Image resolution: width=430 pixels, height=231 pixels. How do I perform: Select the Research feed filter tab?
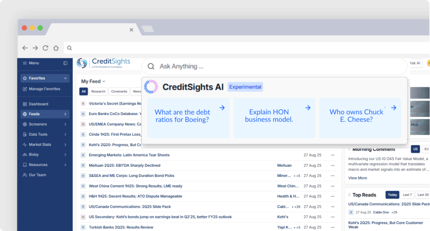pyautogui.click(x=98, y=92)
